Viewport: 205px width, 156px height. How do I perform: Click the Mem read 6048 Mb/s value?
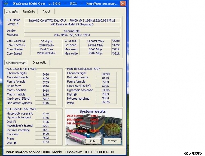[x=95, y=49]
